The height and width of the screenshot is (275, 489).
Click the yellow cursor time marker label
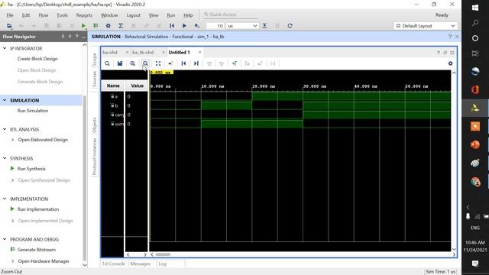161,73
